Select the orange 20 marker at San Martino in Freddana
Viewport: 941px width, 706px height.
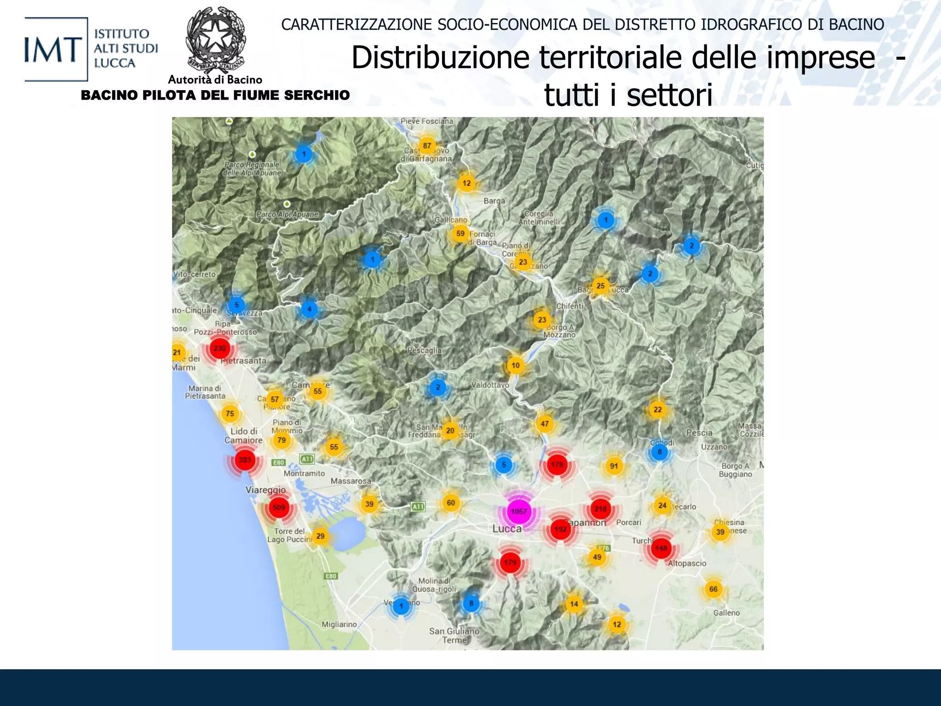pyautogui.click(x=450, y=431)
